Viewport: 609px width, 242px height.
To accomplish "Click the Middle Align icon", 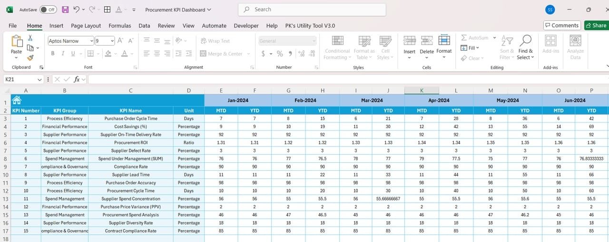I will coord(157,41).
